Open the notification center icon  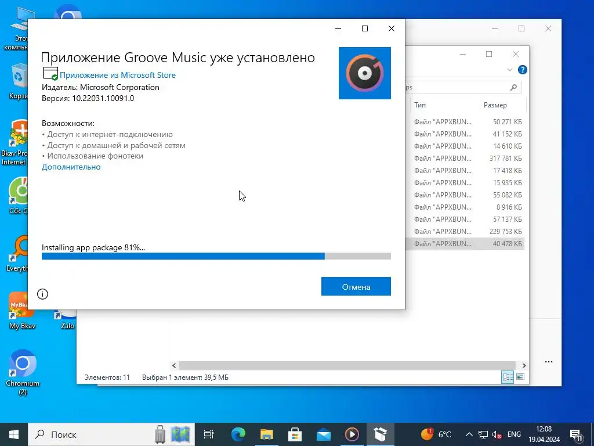[x=576, y=434]
